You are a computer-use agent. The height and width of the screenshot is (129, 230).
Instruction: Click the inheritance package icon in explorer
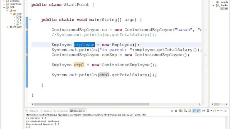point(14,14)
